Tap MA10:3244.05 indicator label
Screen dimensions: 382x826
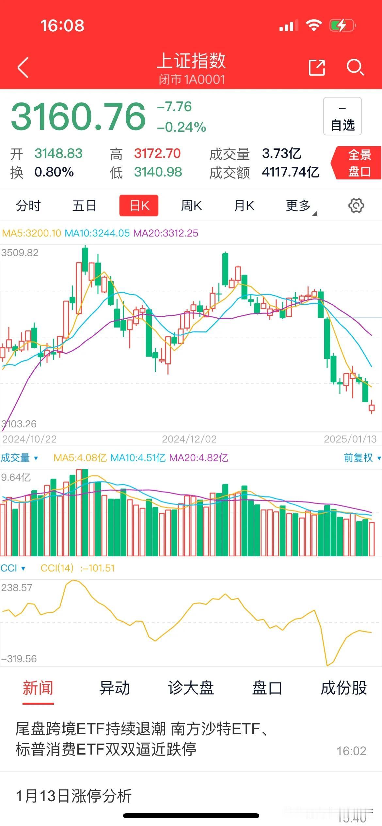click(x=97, y=233)
